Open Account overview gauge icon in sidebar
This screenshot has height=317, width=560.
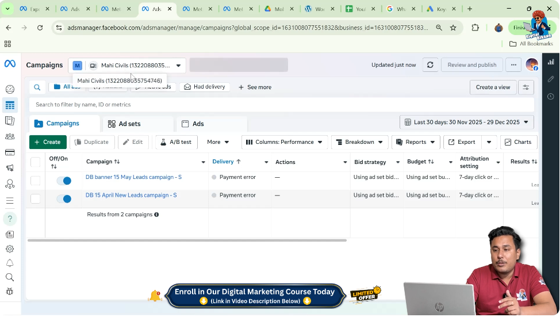(10, 89)
